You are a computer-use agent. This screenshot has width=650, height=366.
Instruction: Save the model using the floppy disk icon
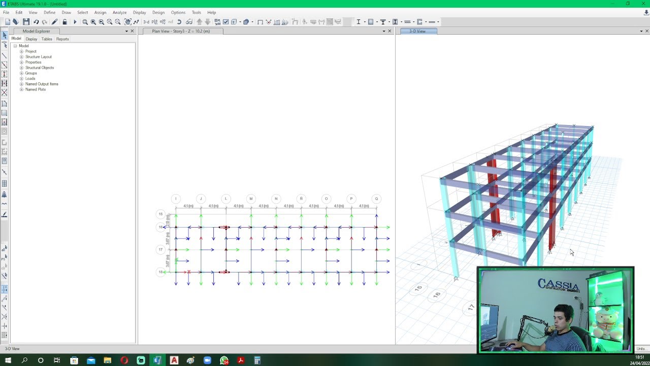click(x=26, y=22)
